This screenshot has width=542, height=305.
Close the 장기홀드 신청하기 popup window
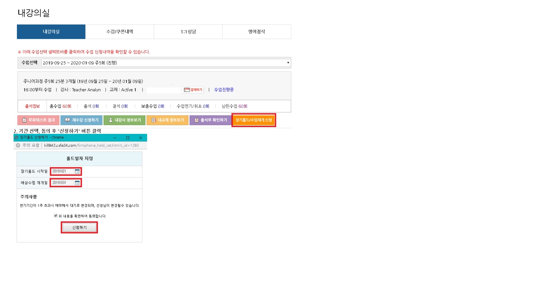pyautogui.click(x=141, y=138)
